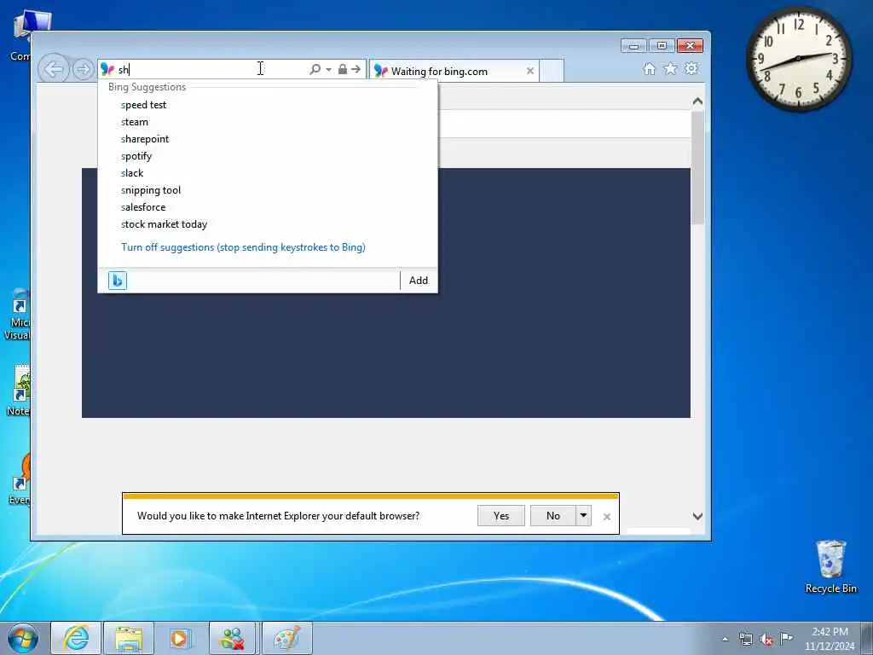Click the lock security report icon
Image resolution: width=873 pixels, height=655 pixels.
pos(343,69)
